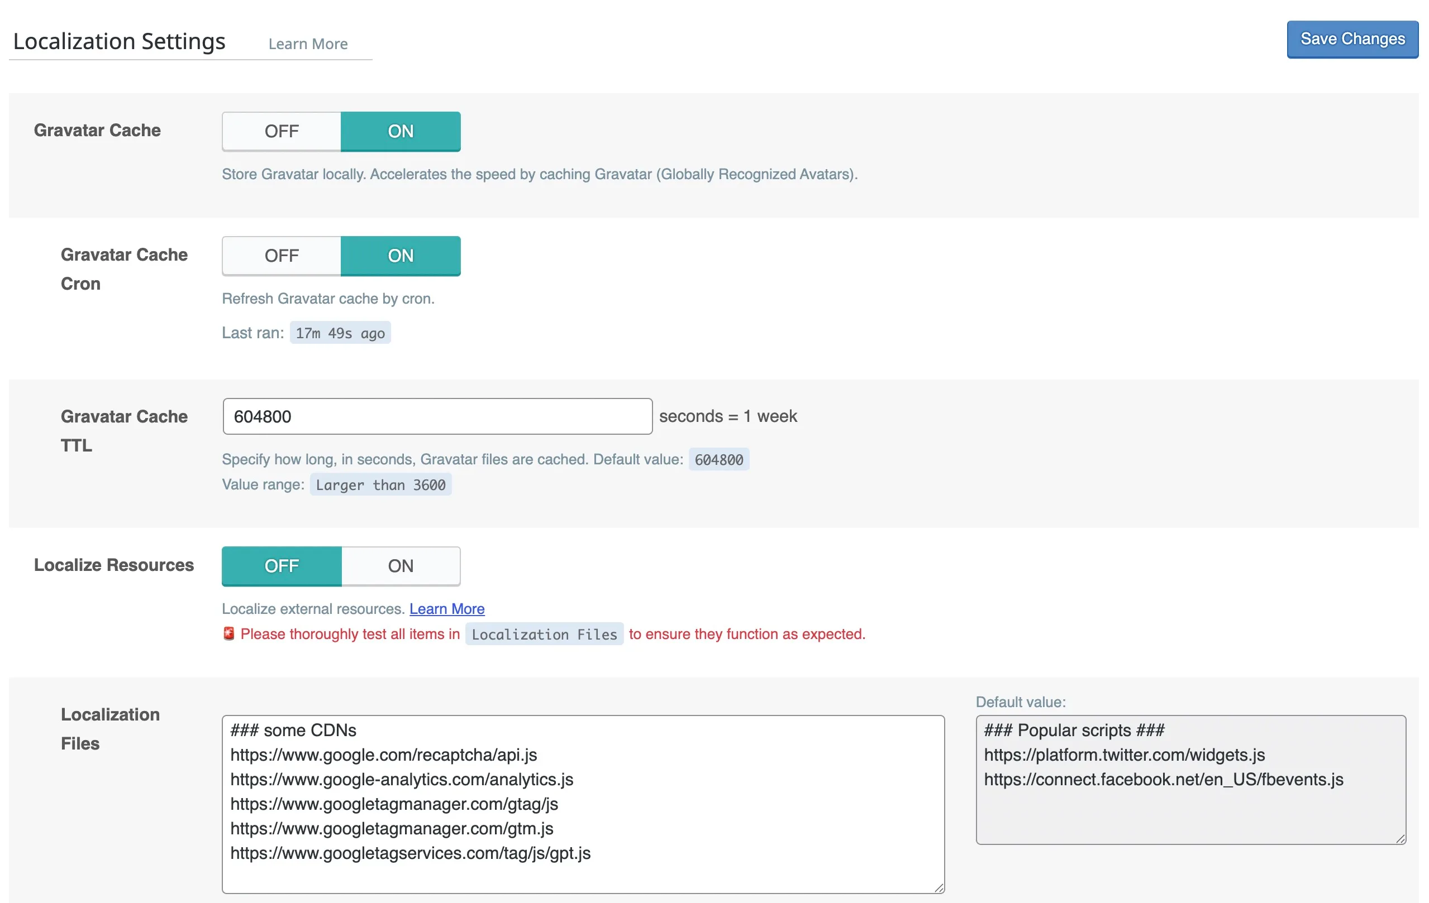Turn Gravatar Cache OFF

click(x=282, y=131)
